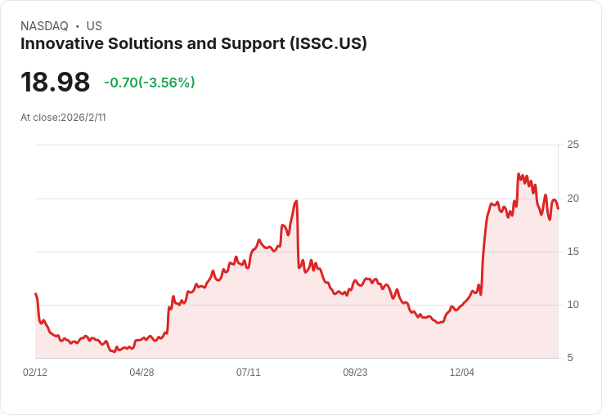Click the NASDAQ exchange label

pos(44,26)
